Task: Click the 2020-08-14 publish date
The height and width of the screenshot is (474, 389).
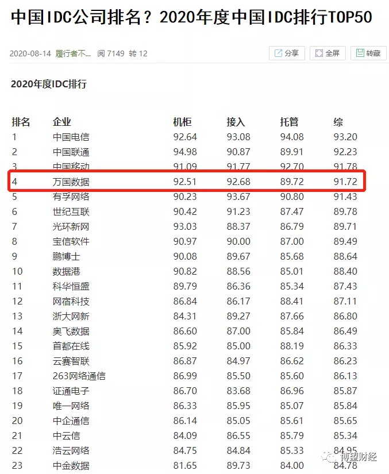Action: tap(30, 53)
